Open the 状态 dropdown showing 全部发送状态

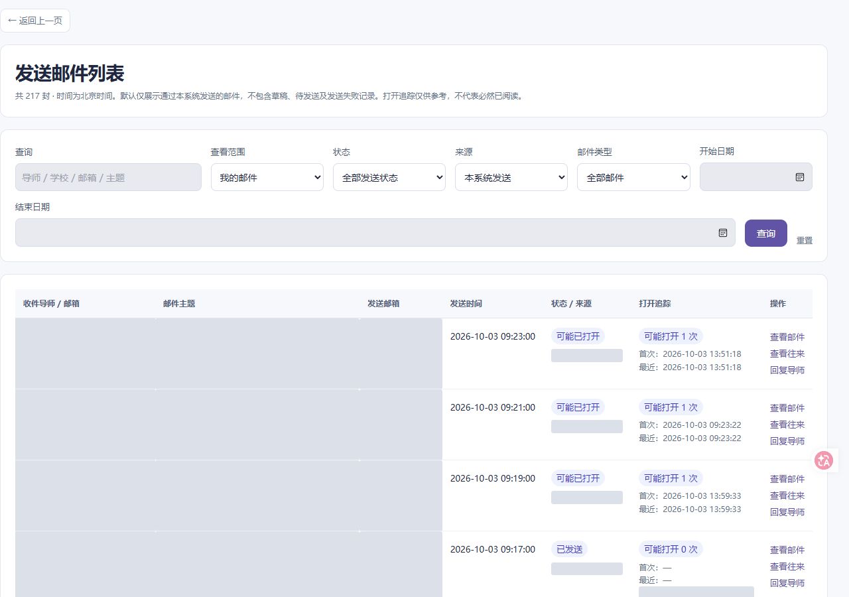tap(389, 177)
